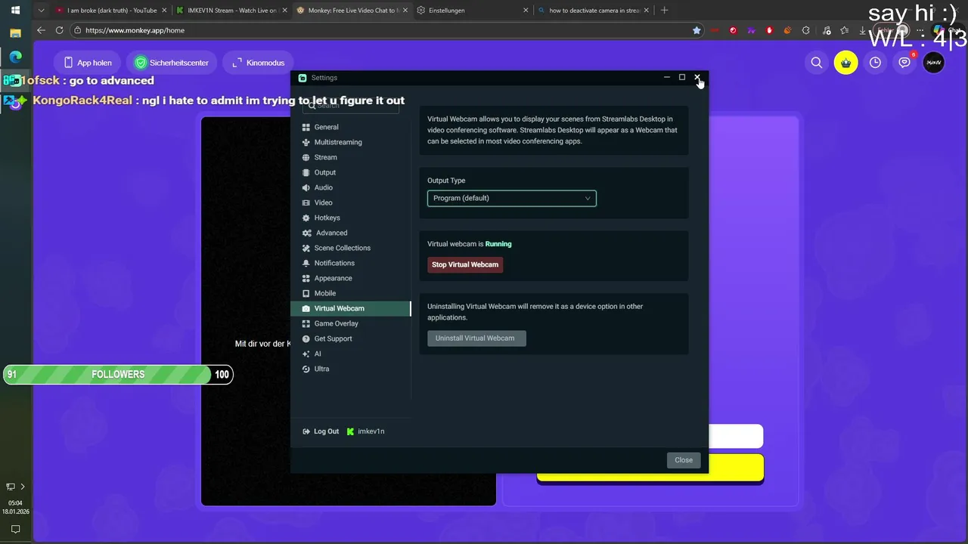The width and height of the screenshot is (968, 544).
Task: Open the Stream settings section
Action: click(351, 157)
